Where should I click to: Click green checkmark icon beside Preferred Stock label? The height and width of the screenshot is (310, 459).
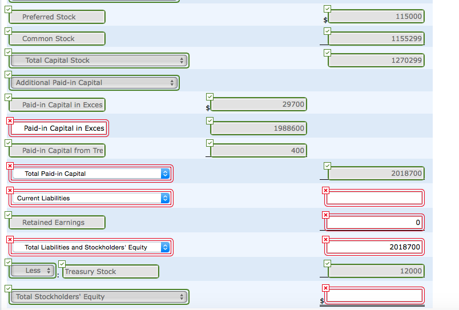[x=8, y=9]
